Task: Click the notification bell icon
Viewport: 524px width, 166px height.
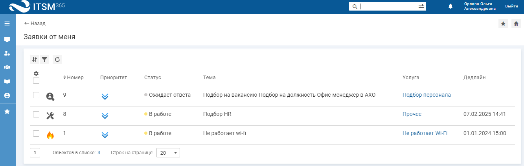Action: coord(450,6)
